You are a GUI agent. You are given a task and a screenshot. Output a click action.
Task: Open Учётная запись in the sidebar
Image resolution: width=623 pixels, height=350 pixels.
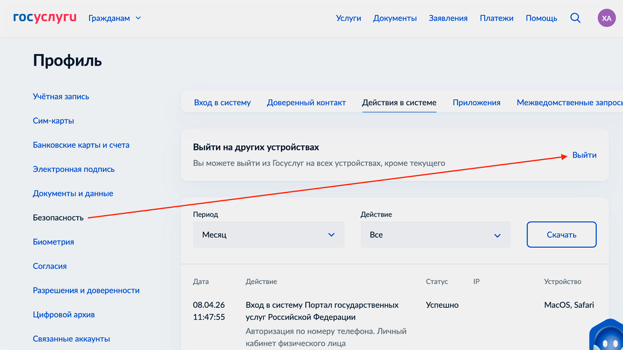pyautogui.click(x=61, y=97)
